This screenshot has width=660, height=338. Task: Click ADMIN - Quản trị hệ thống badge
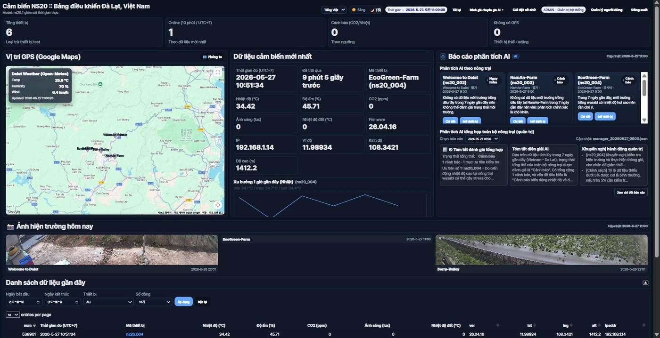click(x=563, y=9)
